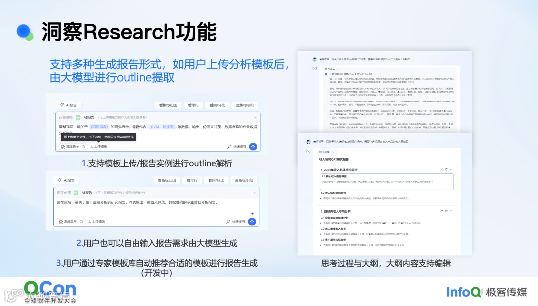Copy section 1. 2024年收入总体情况分析

click(446, 169)
